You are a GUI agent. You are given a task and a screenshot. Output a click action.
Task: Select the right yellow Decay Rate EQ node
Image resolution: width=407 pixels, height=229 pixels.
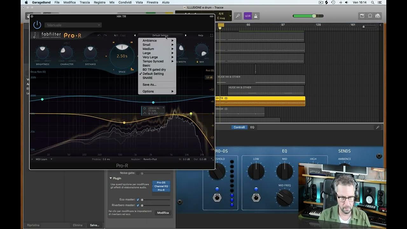pyautogui.click(x=191, y=114)
